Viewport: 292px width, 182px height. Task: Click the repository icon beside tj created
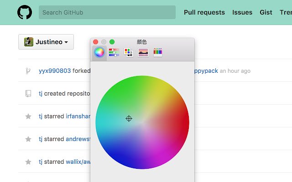(x=28, y=94)
